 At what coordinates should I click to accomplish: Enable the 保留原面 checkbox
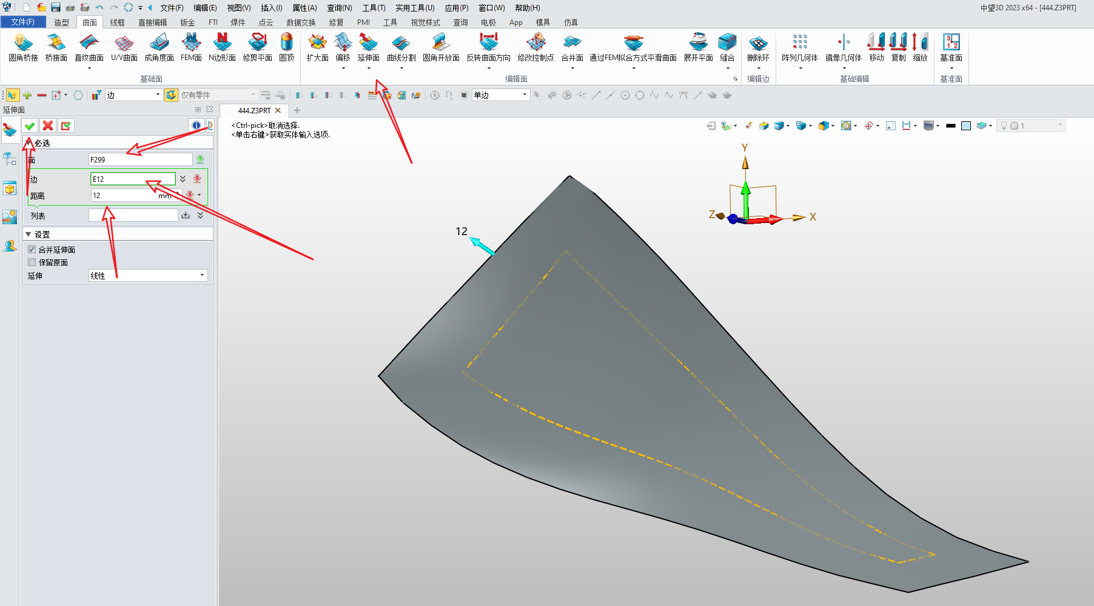pos(32,262)
